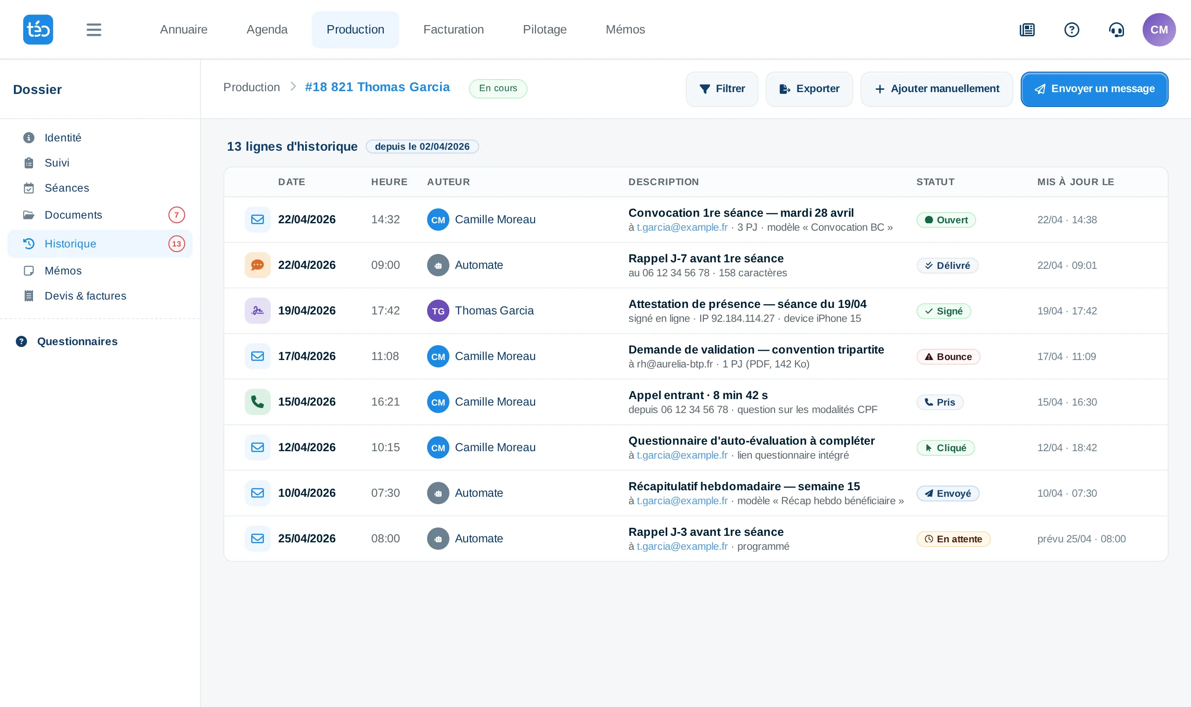Image resolution: width=1191 pixels, height=707 pixels.
Task: Click the Historique badge showing 13
Action: tap(177, 244)
